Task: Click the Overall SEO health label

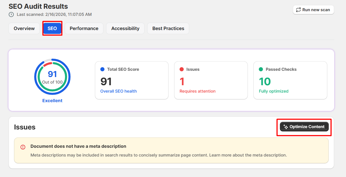Action: click(x=118, y=91)
